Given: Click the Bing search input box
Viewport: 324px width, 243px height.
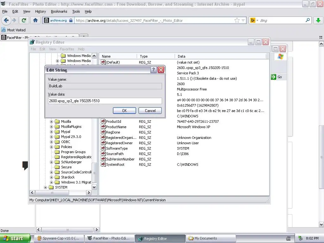Looking at the screenshot, I should [282, 20].
